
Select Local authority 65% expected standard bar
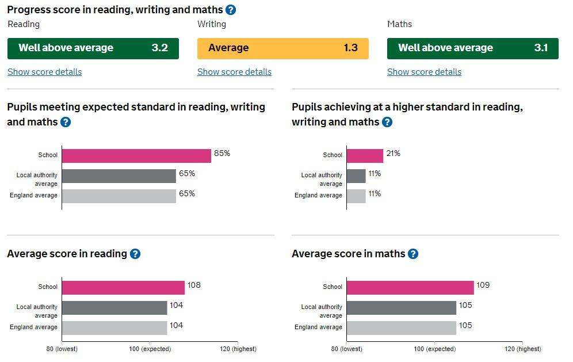tap(119, 176)
